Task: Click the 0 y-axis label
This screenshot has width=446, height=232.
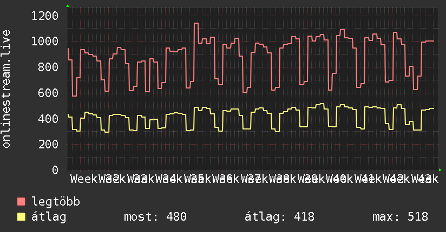Action: coord(55,170)
